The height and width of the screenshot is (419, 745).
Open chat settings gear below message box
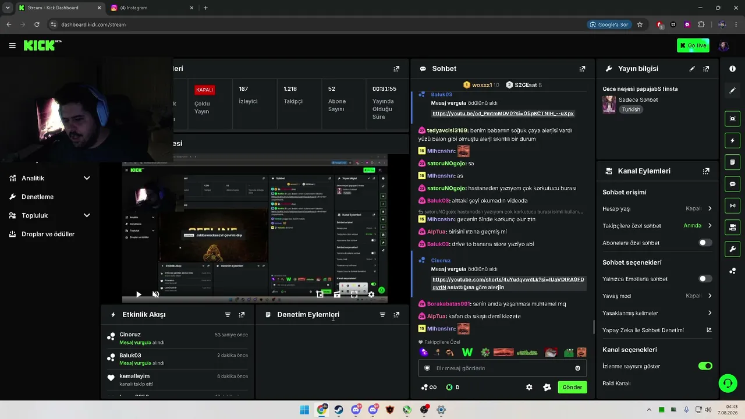point(529,387)
